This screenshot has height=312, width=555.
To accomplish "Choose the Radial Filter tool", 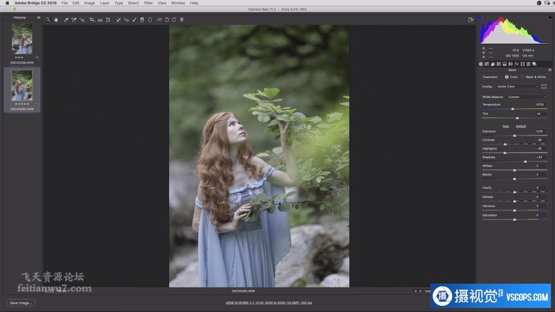I will click(x=150, y=20).
